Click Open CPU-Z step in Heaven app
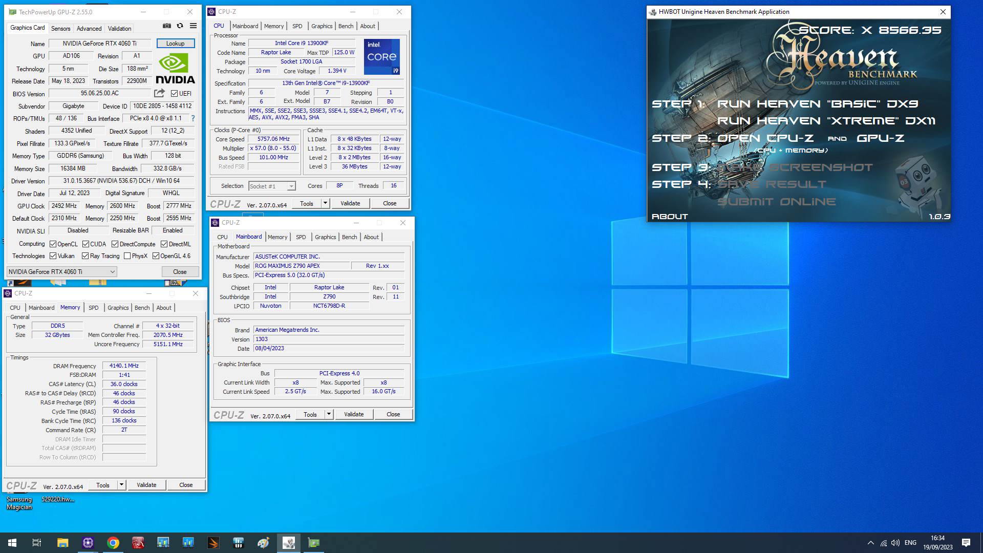Image resolution: width=983 pixels, height=553 pixels. [765, 138]
